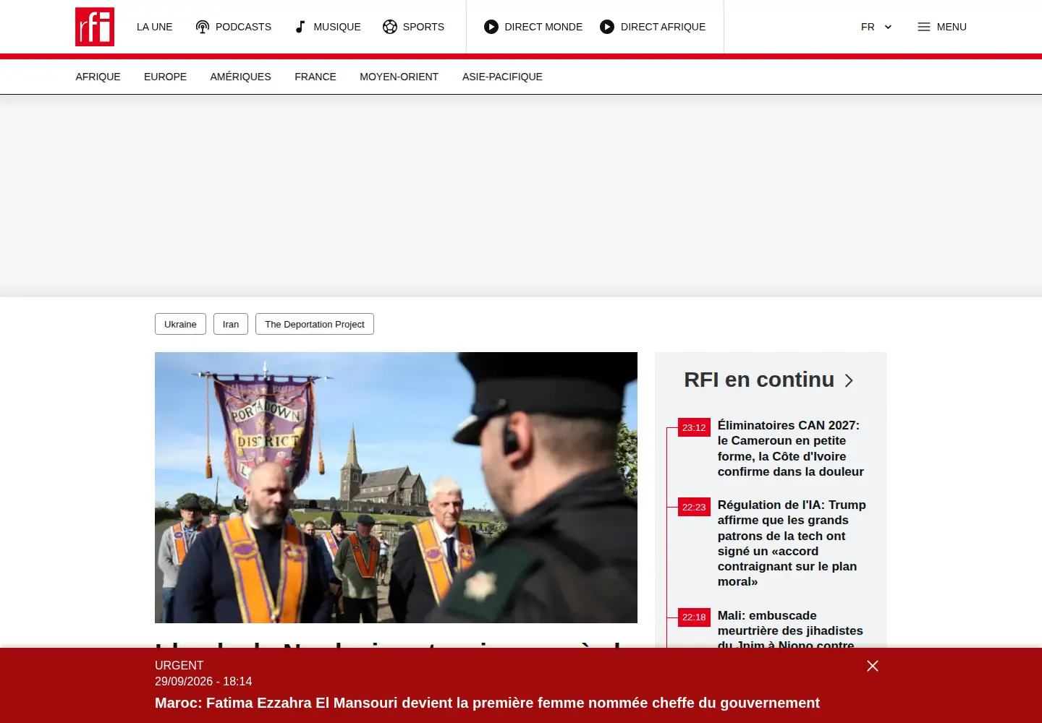Open RFI en continu chevron arrow
Image resolution: width=1042 pixels, height=723 pixels.
850,380
